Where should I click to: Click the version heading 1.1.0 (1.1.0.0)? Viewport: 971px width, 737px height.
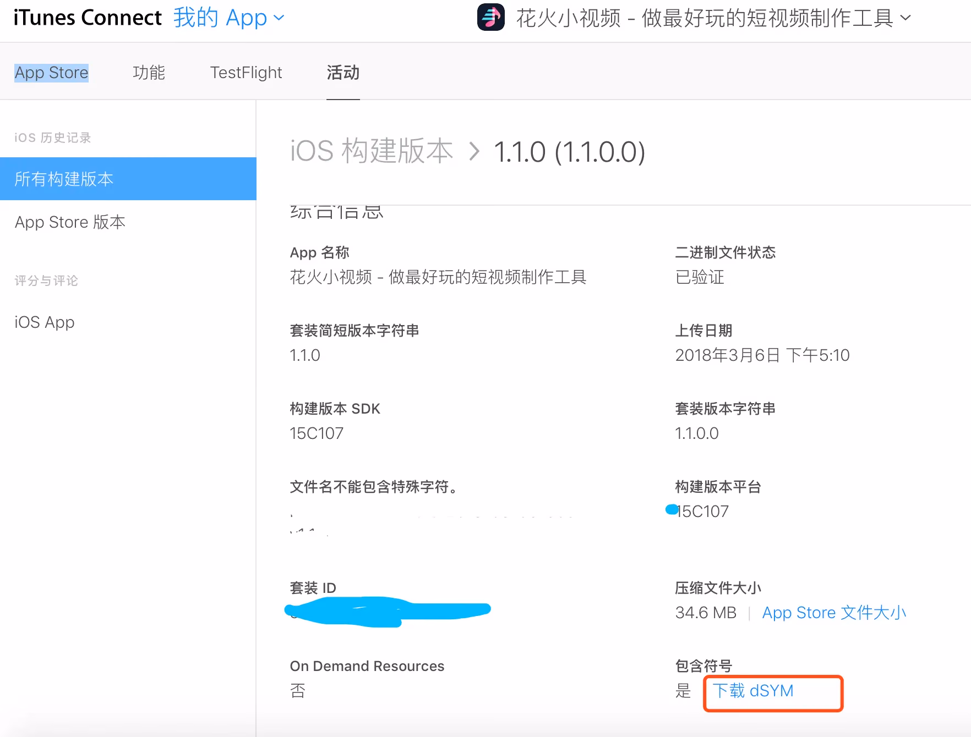click(569, 152)
